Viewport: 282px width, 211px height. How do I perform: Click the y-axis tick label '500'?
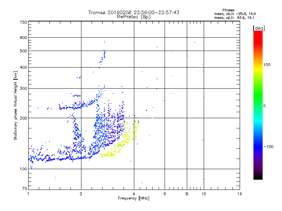[23, 51]
